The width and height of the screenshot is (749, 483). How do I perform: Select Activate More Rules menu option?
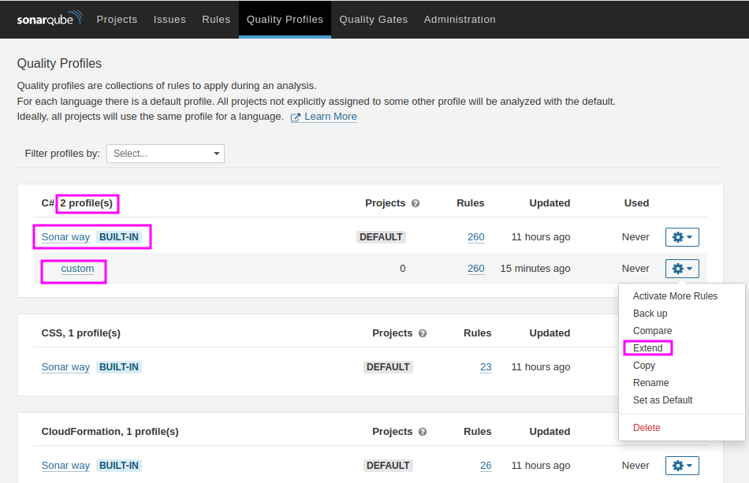675,296
